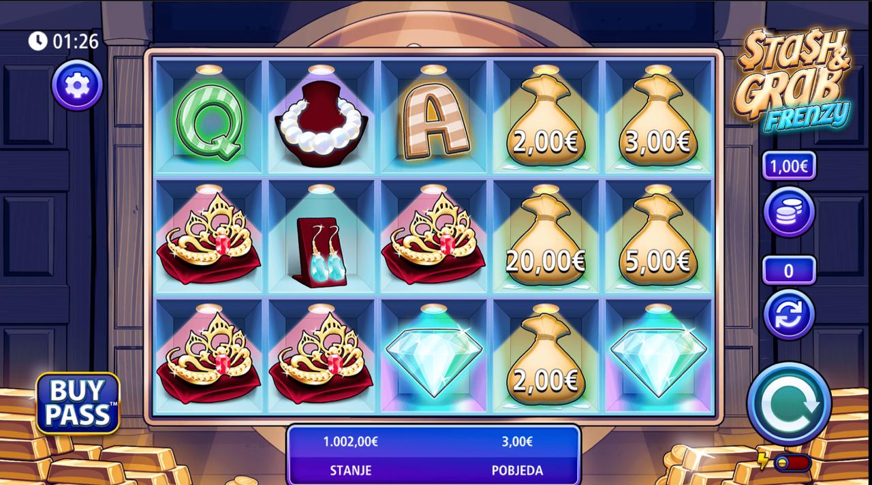The image size is (872, 485).
Task: Click the striped A symbol
Action: coord(433,119)
